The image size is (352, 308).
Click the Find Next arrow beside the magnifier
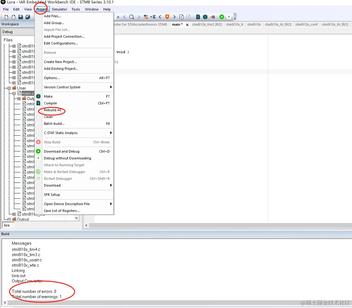coord(139,17)
